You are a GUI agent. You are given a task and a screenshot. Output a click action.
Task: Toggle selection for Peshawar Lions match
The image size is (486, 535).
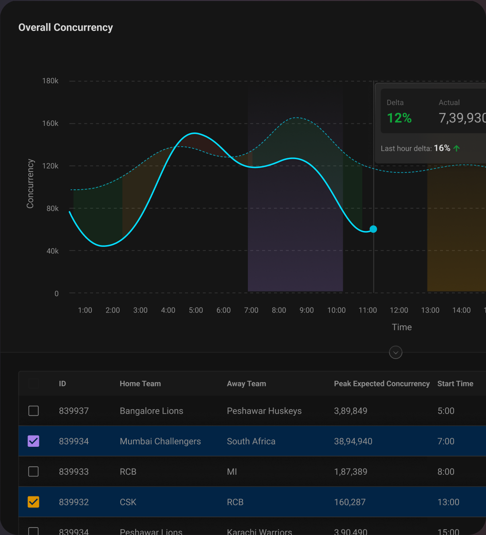pos(33,530)
